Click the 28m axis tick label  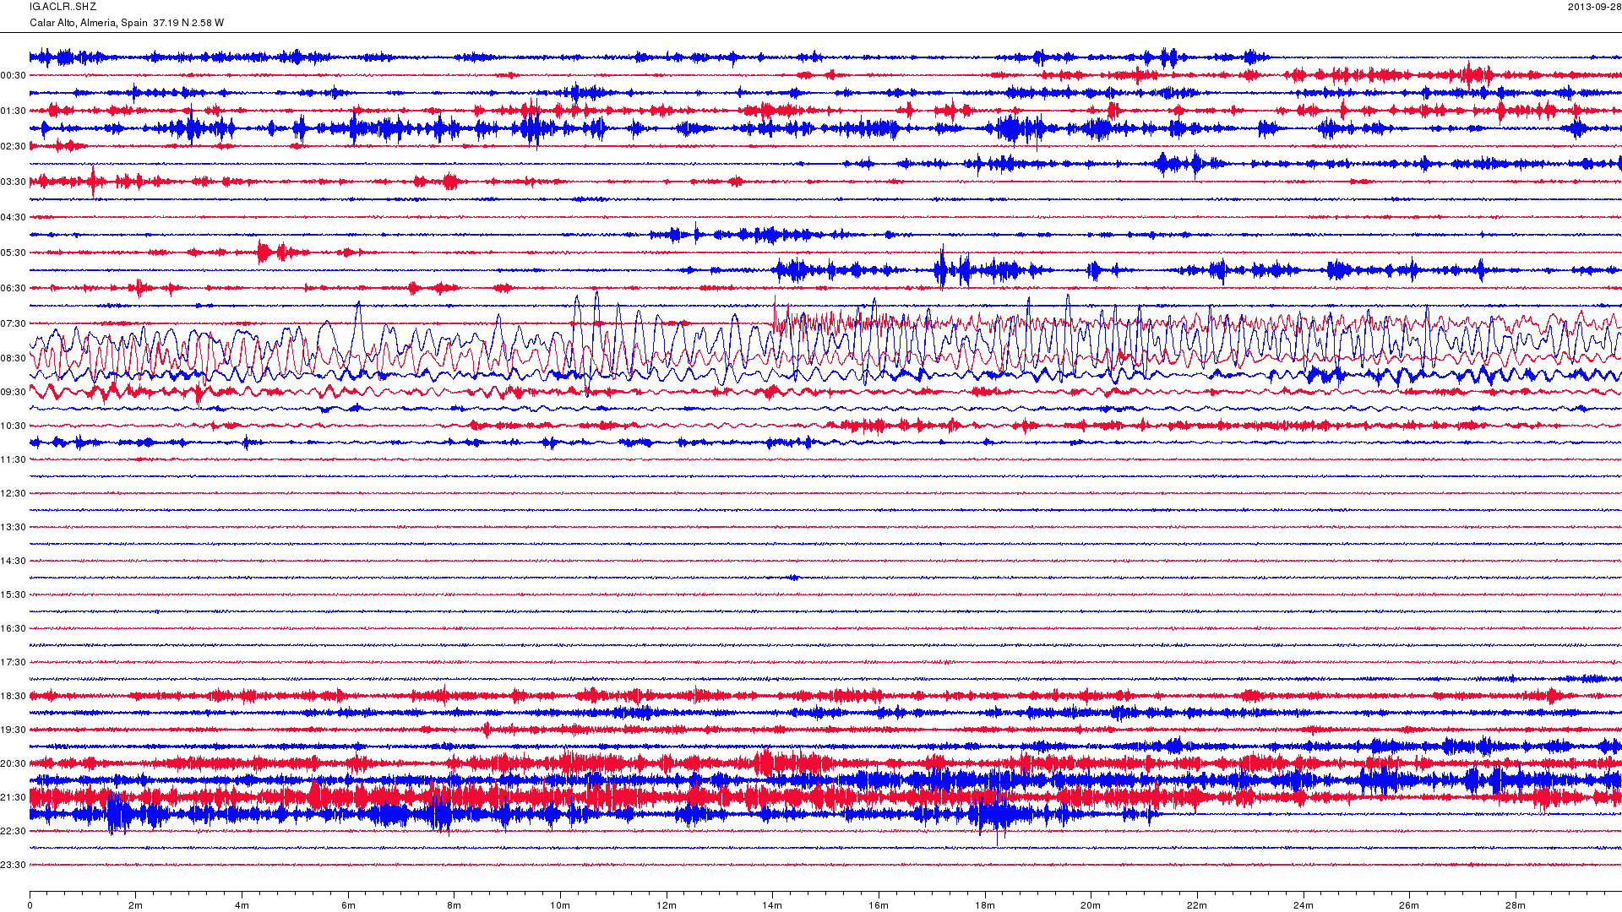[1516, 906]
